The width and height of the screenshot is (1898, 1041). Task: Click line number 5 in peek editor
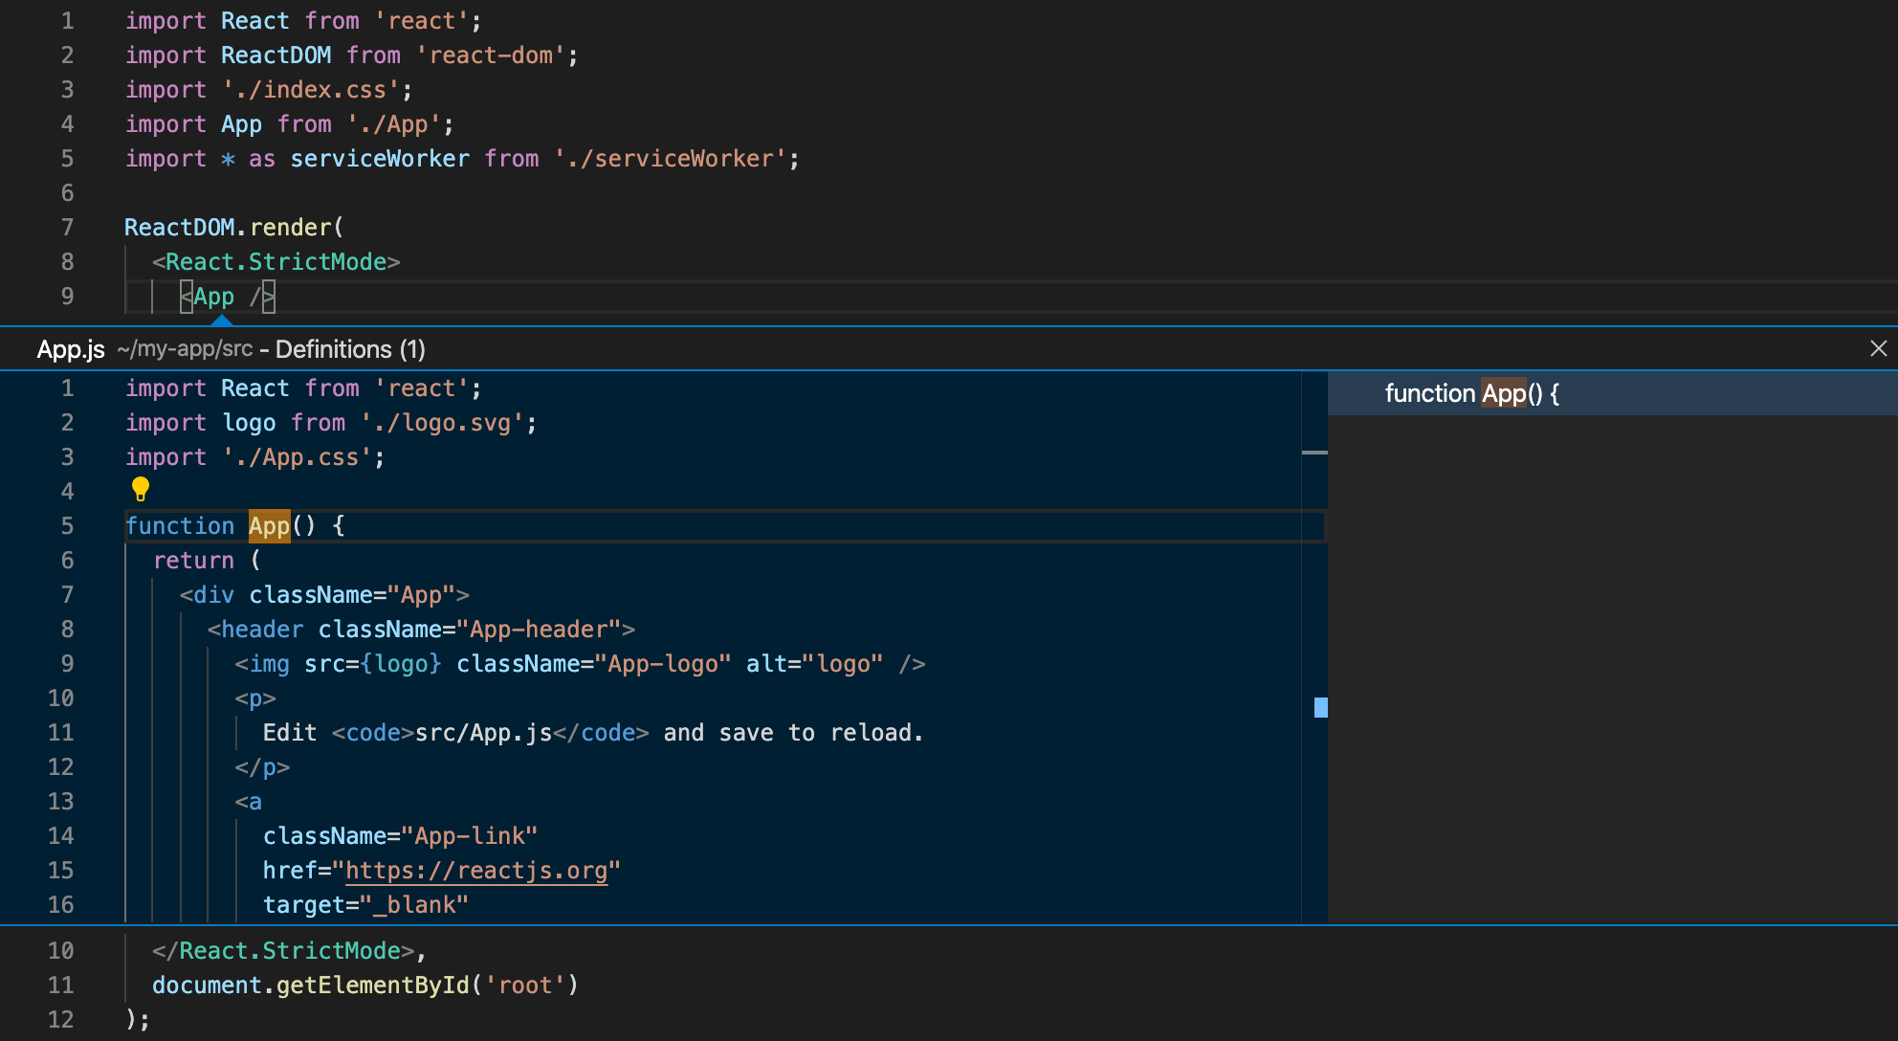(x=67, y=525)
